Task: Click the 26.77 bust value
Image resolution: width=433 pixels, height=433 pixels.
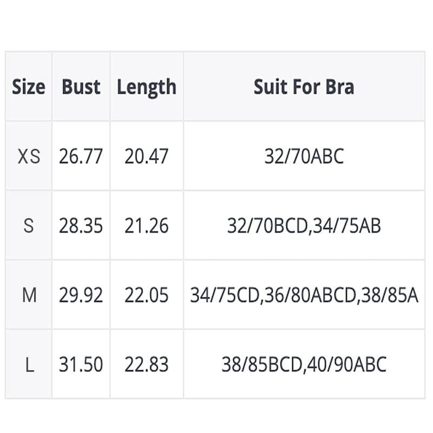Action: click(x=81, y=156)
